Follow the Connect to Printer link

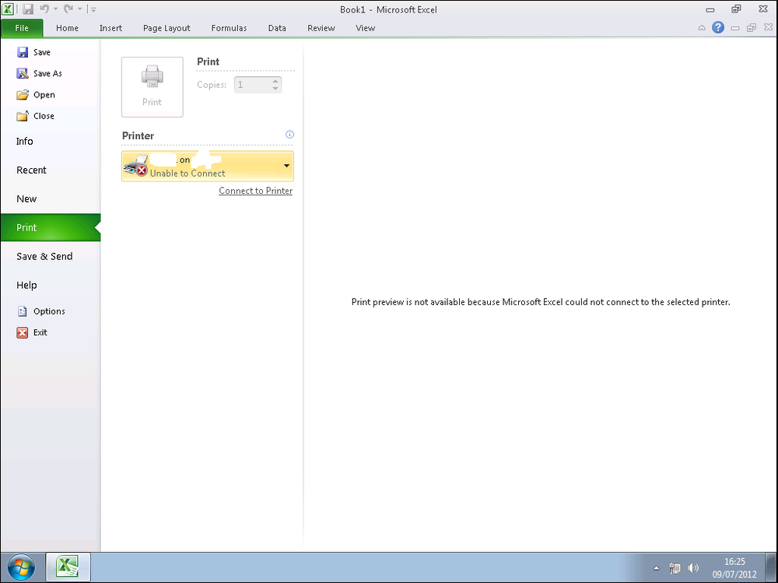(255, 191)
